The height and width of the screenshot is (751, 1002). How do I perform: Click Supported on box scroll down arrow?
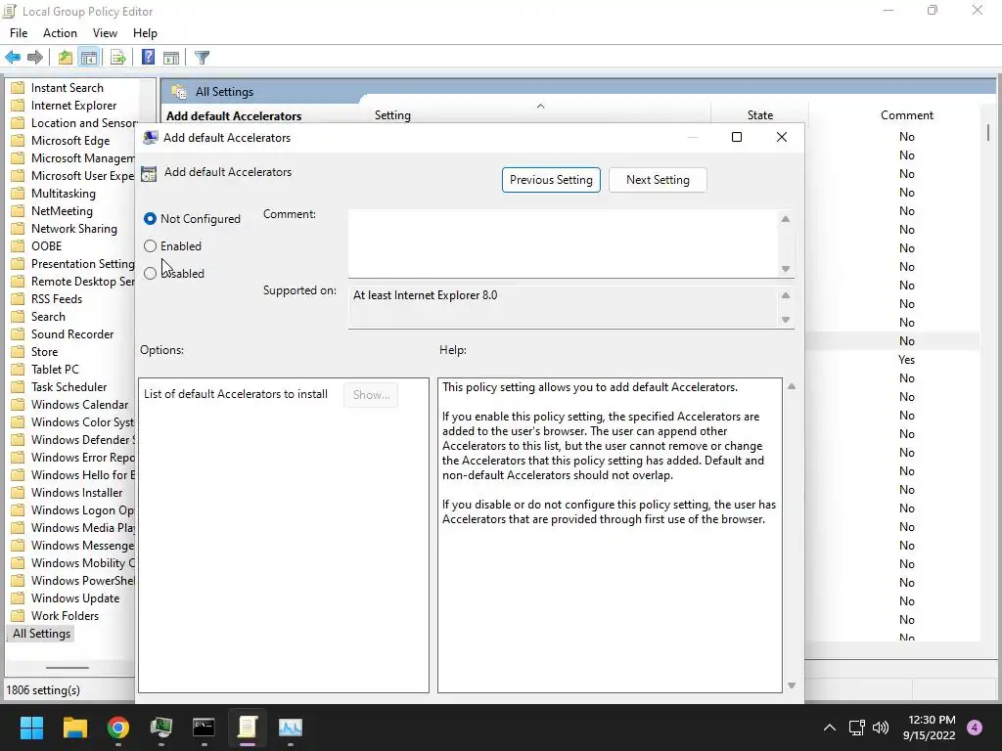coord(786,320)
